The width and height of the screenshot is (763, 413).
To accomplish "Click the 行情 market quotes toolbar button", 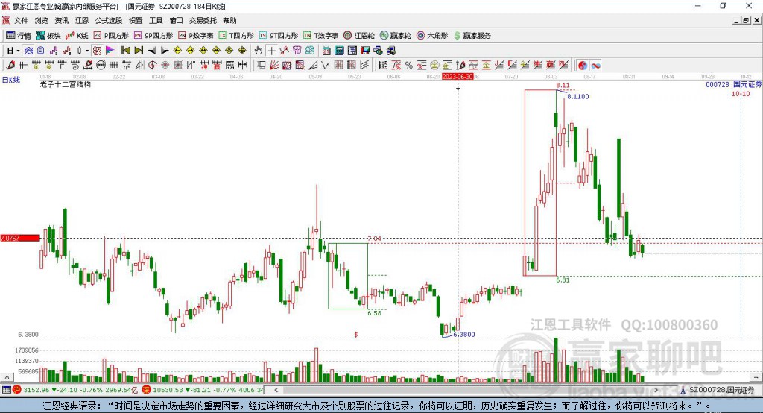I will click(x=19, y=35).
